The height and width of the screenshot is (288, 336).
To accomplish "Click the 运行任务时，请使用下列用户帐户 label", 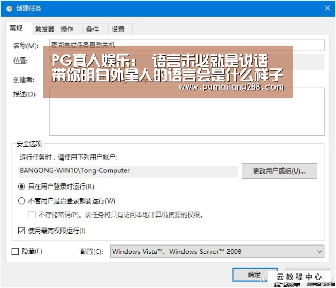I will [x=68, y=157].
